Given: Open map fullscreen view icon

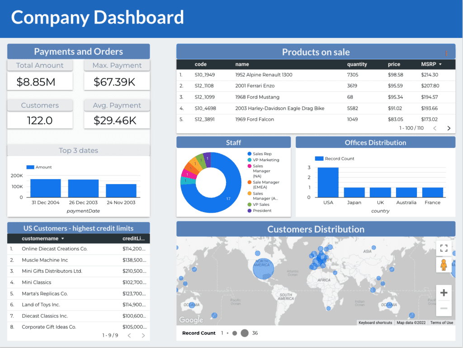Looking at the screenshot, I should [444, 248].
